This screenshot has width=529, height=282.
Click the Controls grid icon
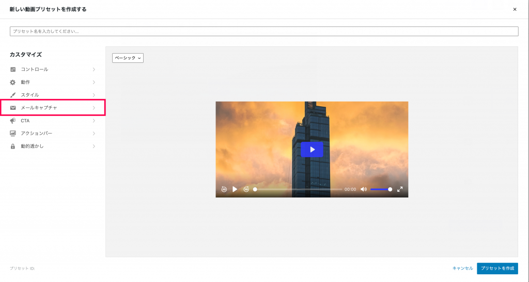(x=13, y=69)
